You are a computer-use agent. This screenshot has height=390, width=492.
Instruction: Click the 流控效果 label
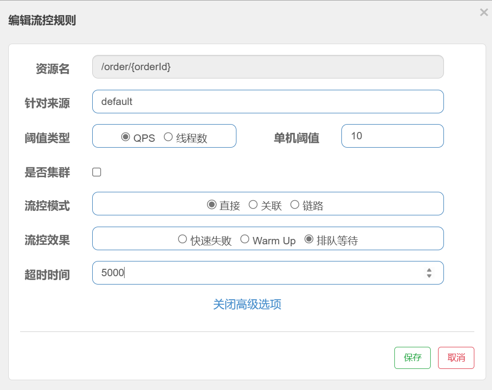point(47,240)
